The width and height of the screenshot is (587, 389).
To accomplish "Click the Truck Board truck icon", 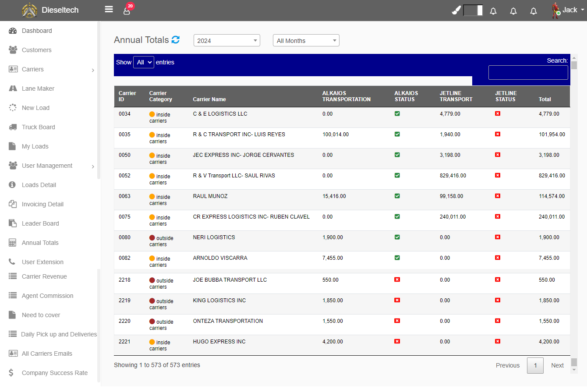I will (13, 127).
